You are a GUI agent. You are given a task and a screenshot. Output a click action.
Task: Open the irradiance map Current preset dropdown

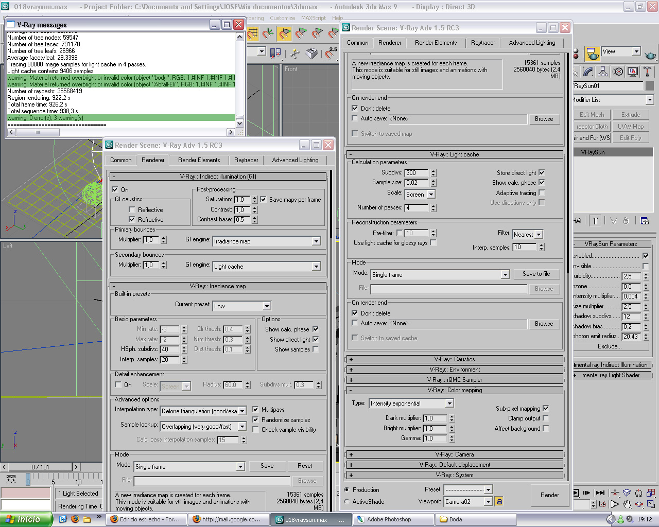coord(242,306)
